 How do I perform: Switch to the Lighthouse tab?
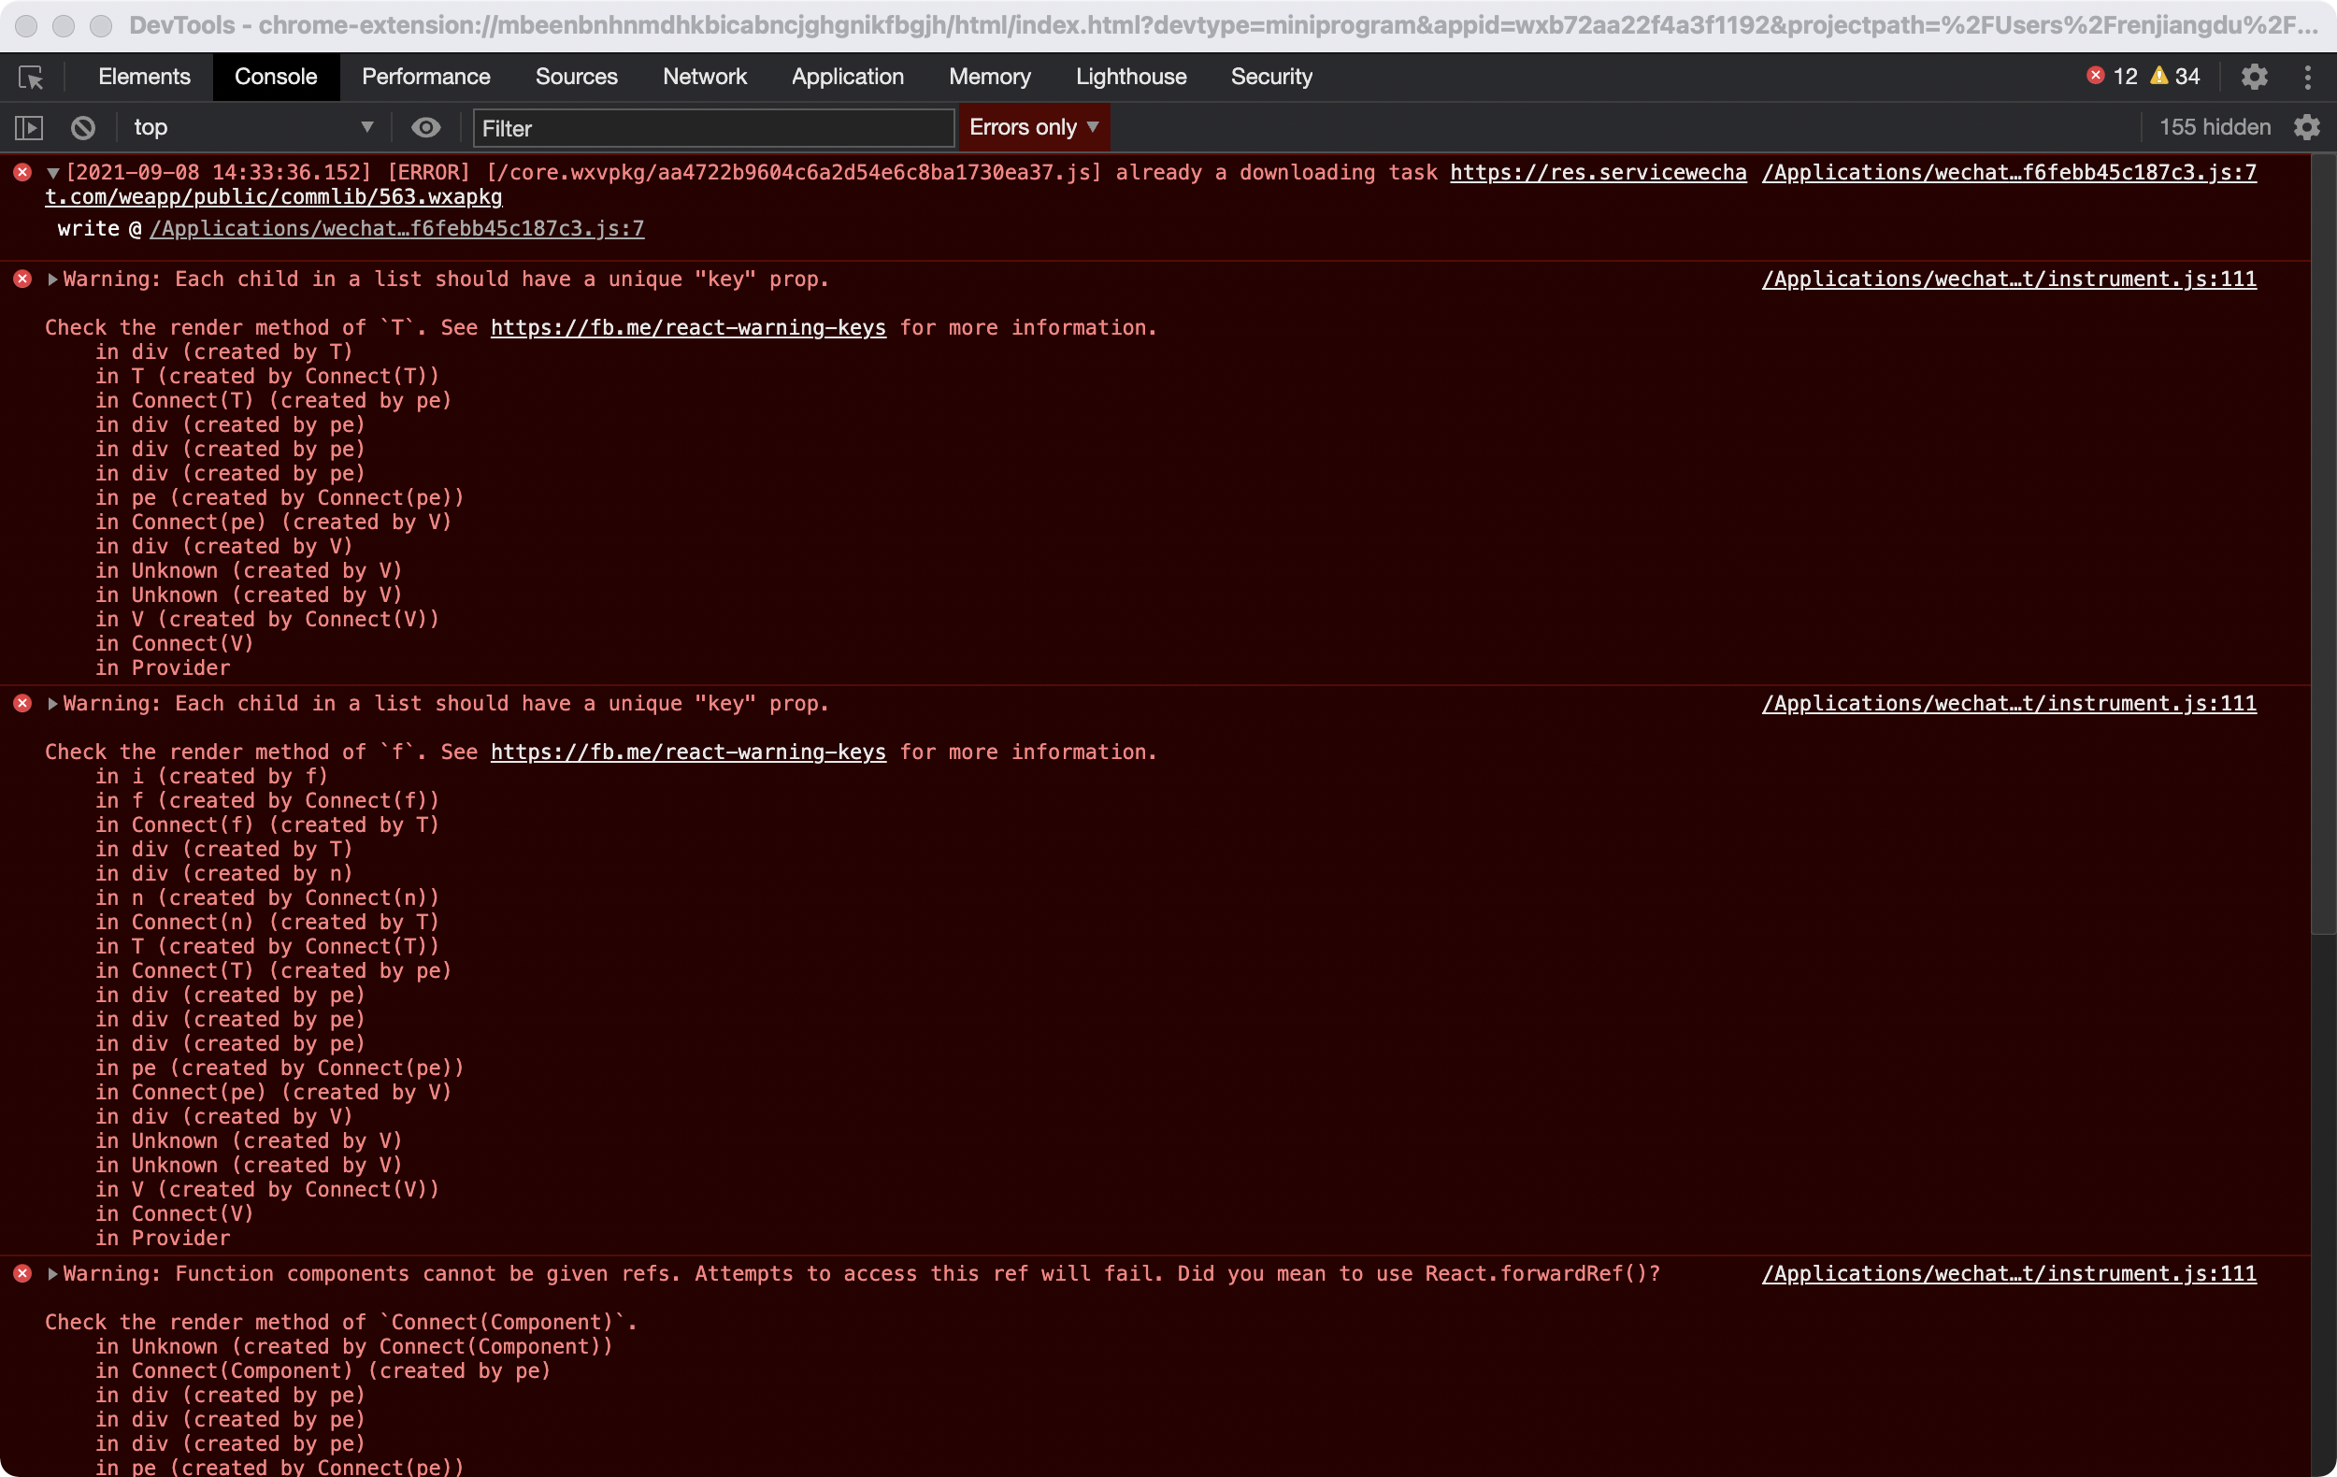point(1131,77)
